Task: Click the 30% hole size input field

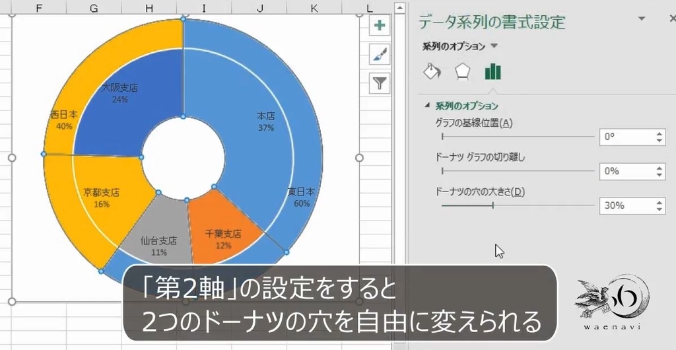Action: tap(627, 205)
